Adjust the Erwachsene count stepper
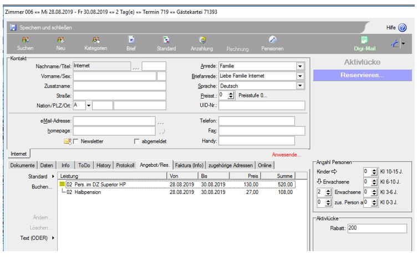This screenshot has height=261, width=418. [328, 192]
